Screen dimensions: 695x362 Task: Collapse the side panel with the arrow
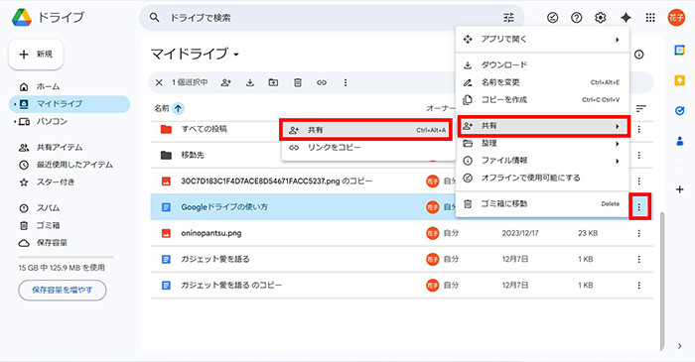pyautogui.click(x=679, y=346)
